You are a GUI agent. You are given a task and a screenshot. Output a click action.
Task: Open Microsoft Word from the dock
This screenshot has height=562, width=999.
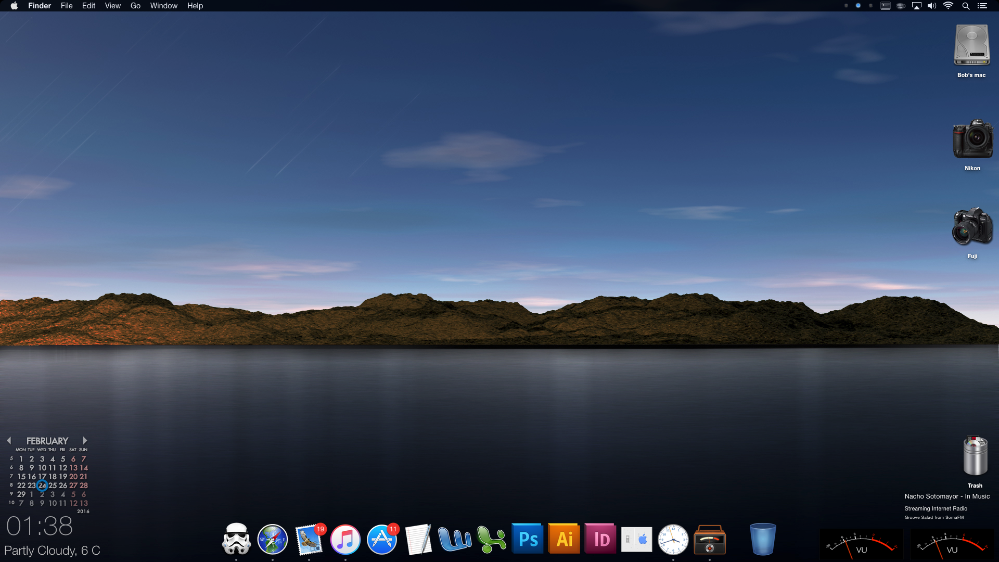click(x=455, y=539)
